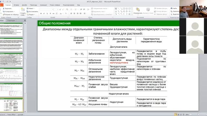Click the Copy (Копировать) button

[9, 12]
